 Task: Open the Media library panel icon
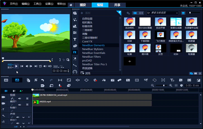(75, 13)
